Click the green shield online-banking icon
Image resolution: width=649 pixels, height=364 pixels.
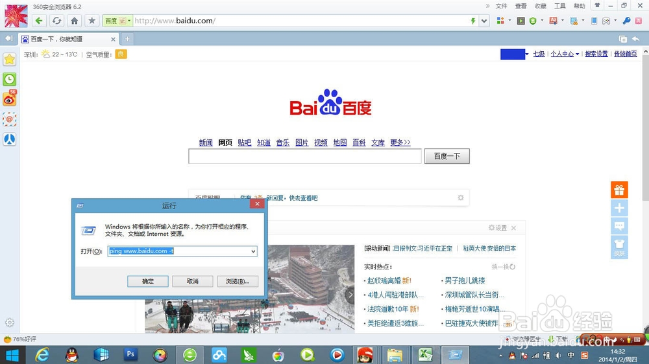(533, 21)
